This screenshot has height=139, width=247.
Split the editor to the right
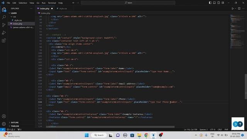[x=239, y=8]
